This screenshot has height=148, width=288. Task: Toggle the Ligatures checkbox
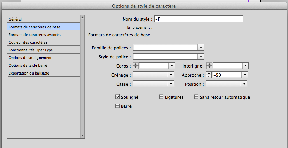click(161, 97)
